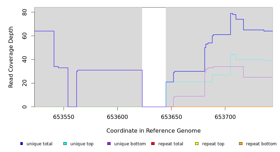Click the red repeat total legend swatch

[x=153, y=144]
